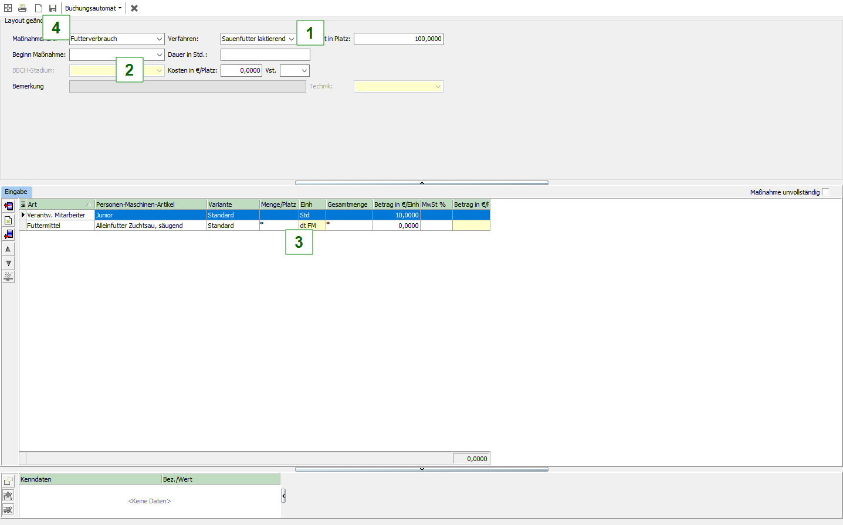Click the insert row icon with red arrow
The width and height of the screenshot is (843, 525).
click(x=8, y=206)
